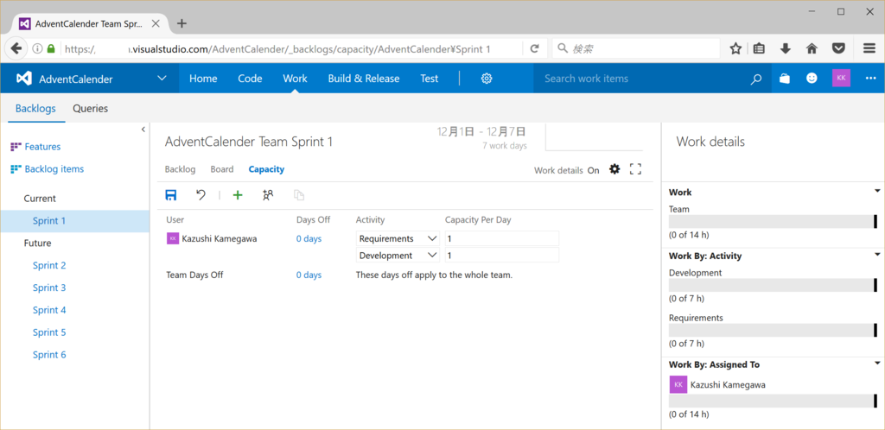Expand the AdventCalender project chevron dropdown
The width and height of the screenshot is (885, 430).
pos(162,79)
